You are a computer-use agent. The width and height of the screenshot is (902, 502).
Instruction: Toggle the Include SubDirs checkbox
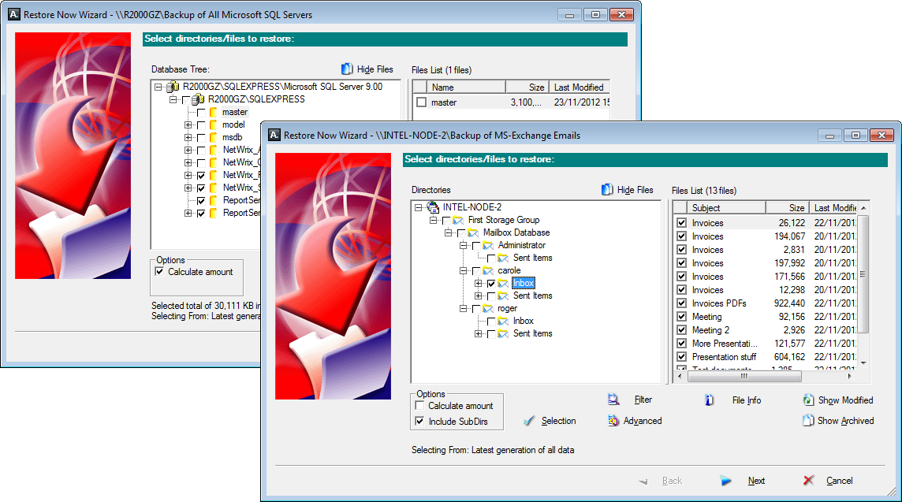[x=419, y=421]
